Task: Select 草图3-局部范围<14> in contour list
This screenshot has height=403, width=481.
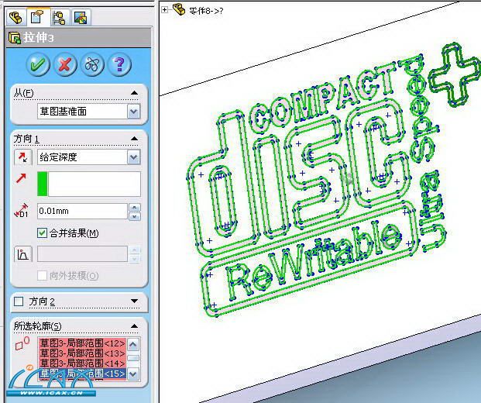Action: point(83,363)
